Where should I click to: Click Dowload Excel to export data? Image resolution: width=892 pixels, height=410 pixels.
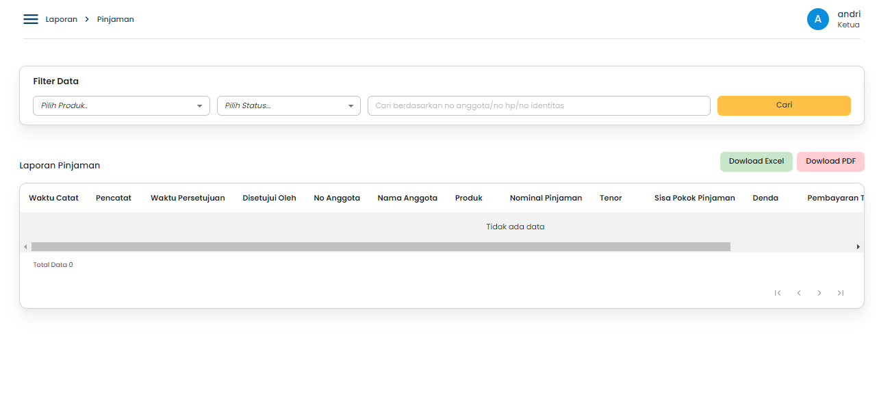tap(756, 162)
